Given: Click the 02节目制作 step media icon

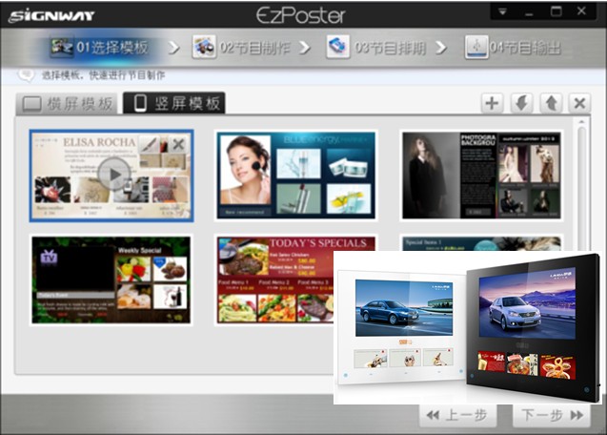Looking at the screenshot, I should [x=204, y=48].
